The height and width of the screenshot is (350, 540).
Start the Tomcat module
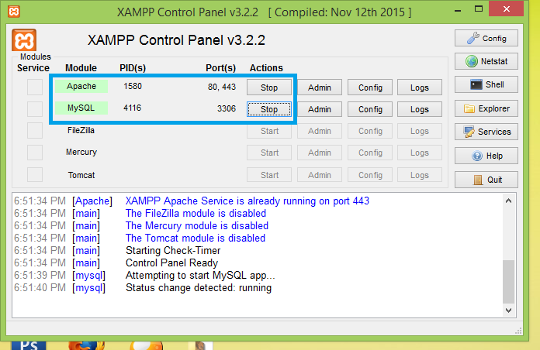click(x=269, y=175)
